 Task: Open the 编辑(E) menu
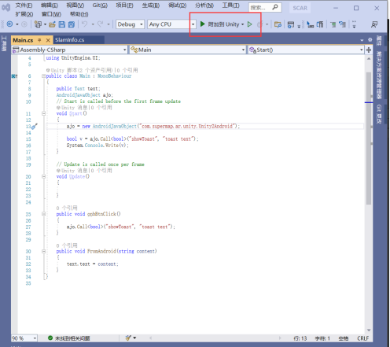coord(50,6)
